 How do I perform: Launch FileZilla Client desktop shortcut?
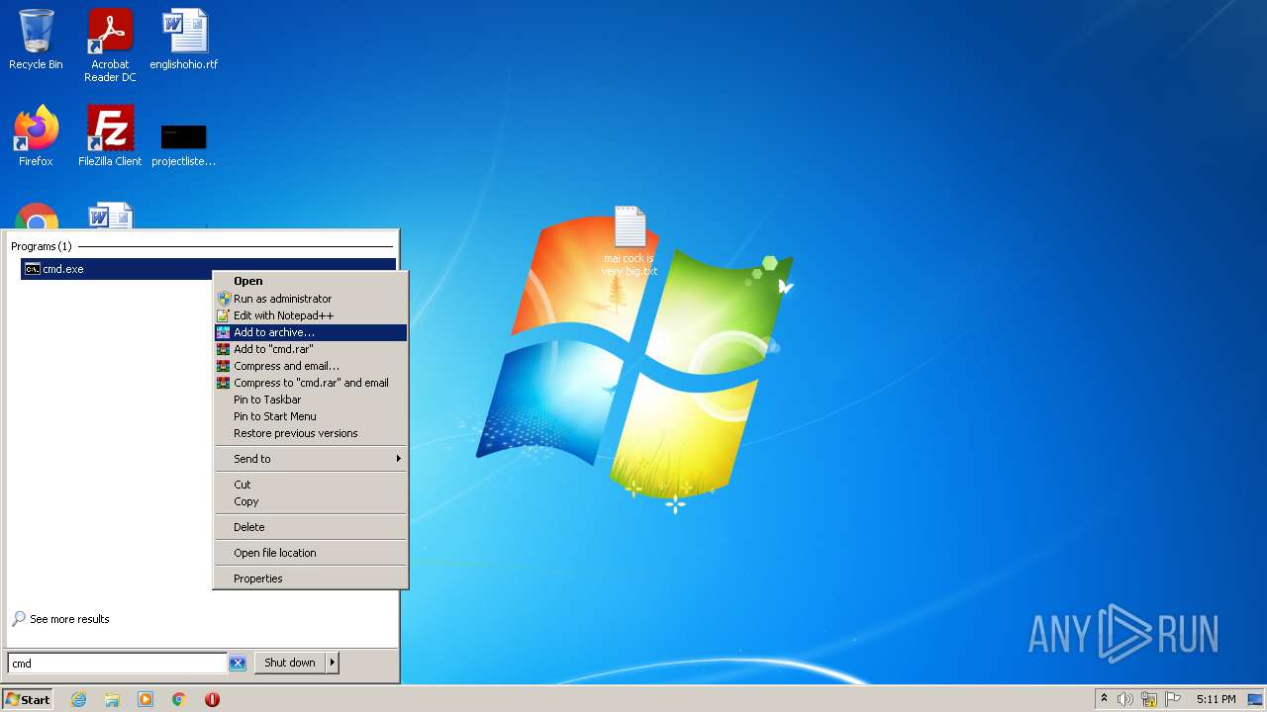110,136
